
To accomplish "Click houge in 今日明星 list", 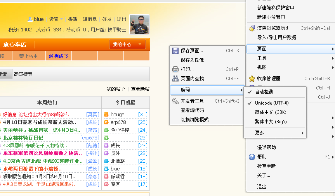I will 118,115.
